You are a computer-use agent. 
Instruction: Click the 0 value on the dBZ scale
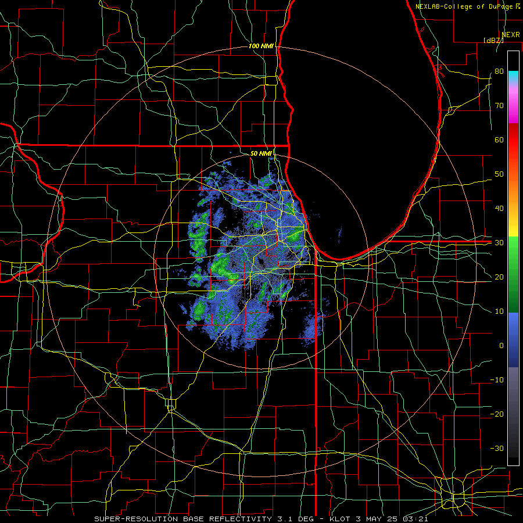tap(501, 346)
